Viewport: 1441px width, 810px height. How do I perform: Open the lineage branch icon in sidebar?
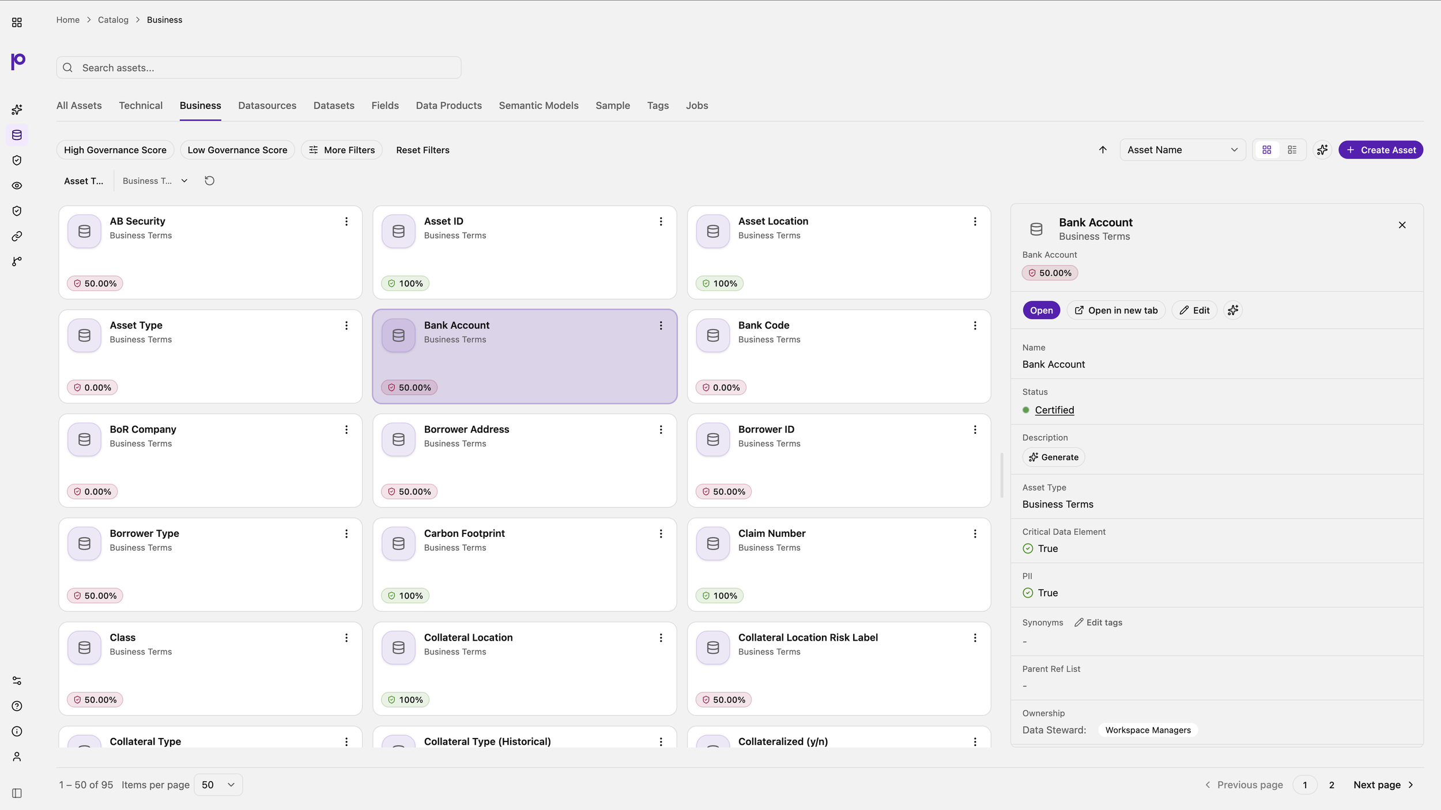point(17,262)
